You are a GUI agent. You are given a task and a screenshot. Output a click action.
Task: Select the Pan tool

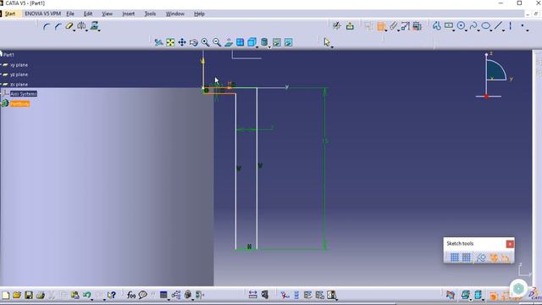pos(182,42)
